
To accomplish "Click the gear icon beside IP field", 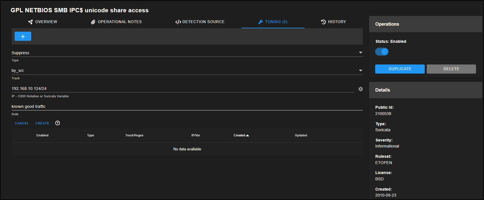I will pyautogui.click(x=361, y=89).
